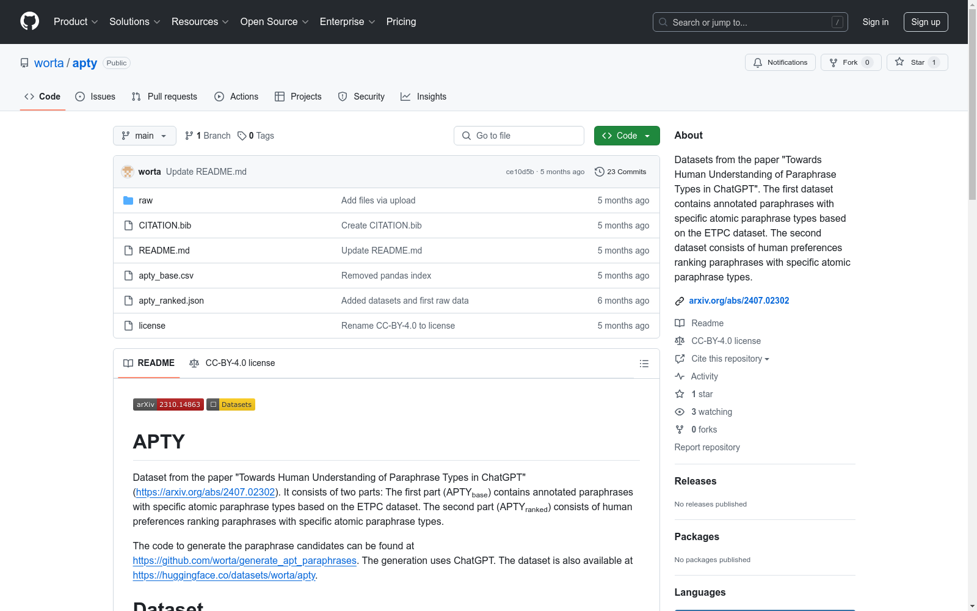977x611 pixels.
Task: Go to the Security tab
Action: [361, 97]
